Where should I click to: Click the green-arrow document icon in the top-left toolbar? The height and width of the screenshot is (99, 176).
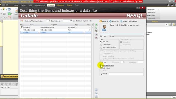coord(4,9)
